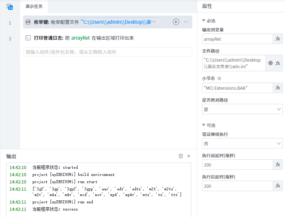Click the fx button for 执行后延时
The width and height of the screenshot is (285, 217).
pos(278,186)
